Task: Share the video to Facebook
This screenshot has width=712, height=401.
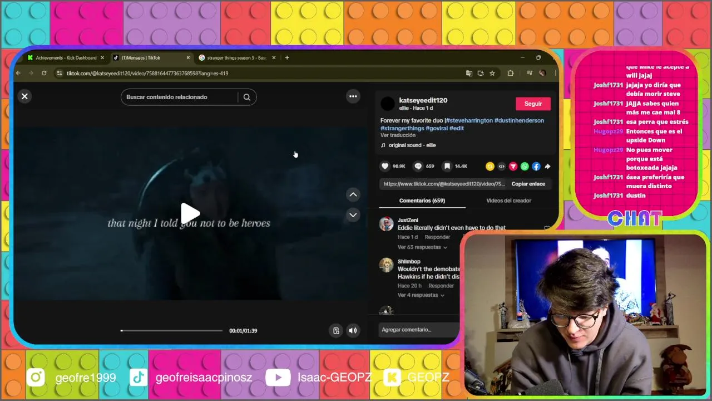Action: 536,166
